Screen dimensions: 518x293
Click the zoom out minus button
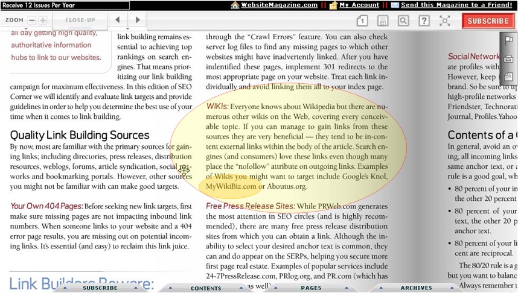click(32, 20)
